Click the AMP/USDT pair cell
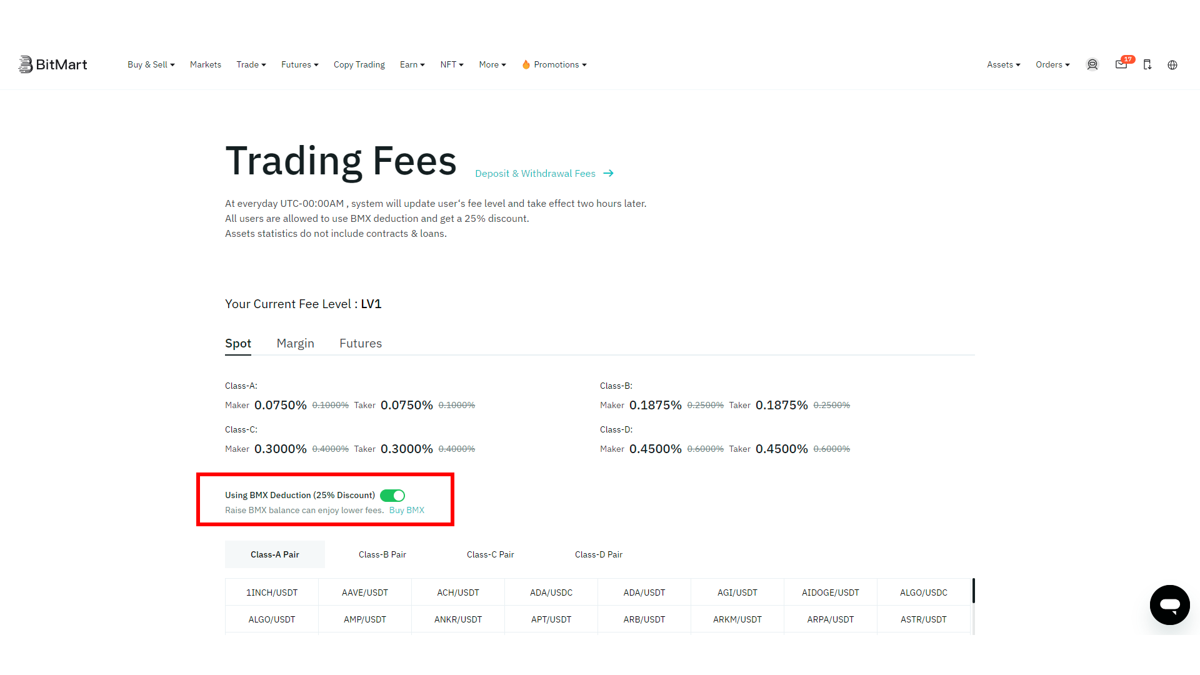Image resolution: width=1200 pixels, height=675 pixels. [365, 619]
